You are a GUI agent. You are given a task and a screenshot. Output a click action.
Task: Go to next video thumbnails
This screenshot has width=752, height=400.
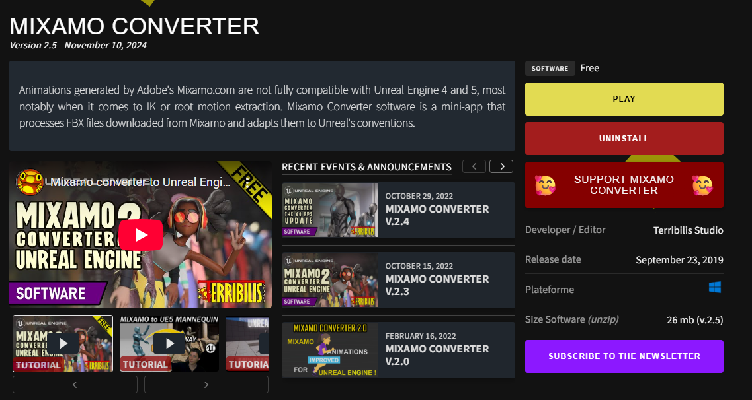coord(206,385)
